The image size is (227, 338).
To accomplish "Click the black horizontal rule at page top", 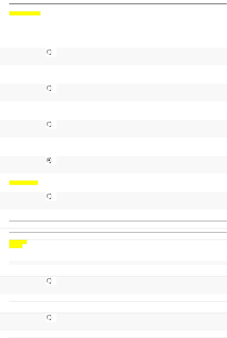I will tap(118, 4).
